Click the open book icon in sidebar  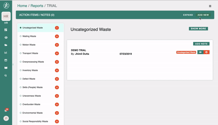6,68
